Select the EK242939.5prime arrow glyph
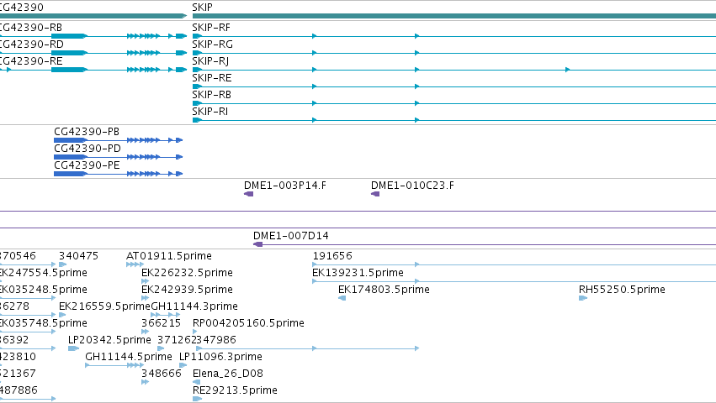 coord(146,298)
